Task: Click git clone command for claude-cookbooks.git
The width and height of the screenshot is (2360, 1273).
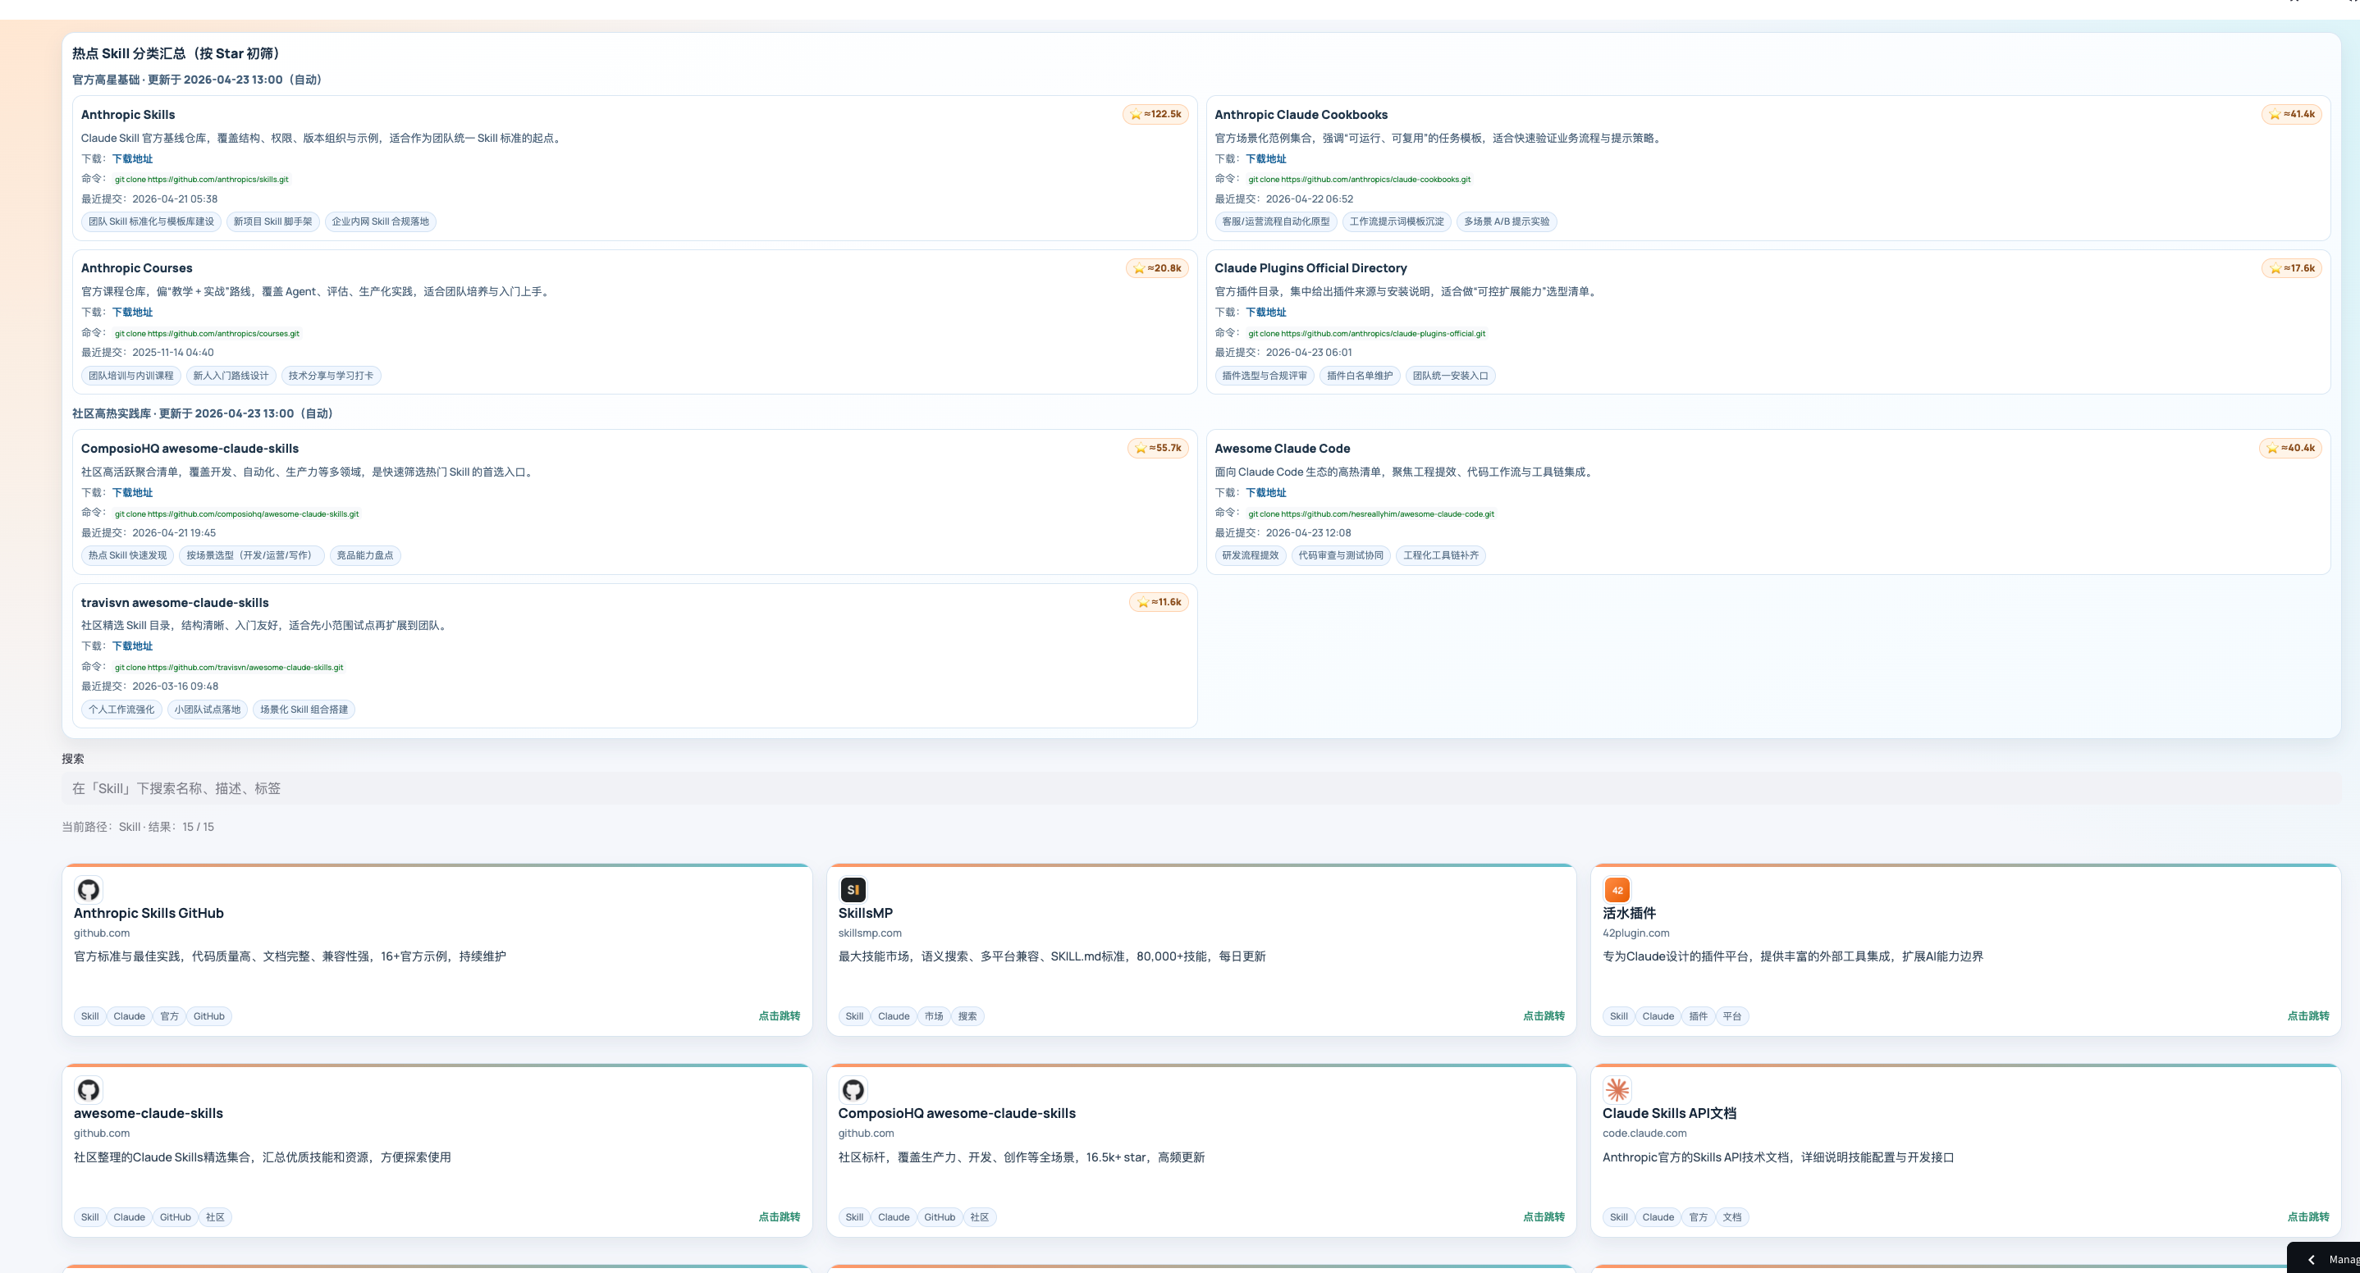Action: pos(1359,180)
